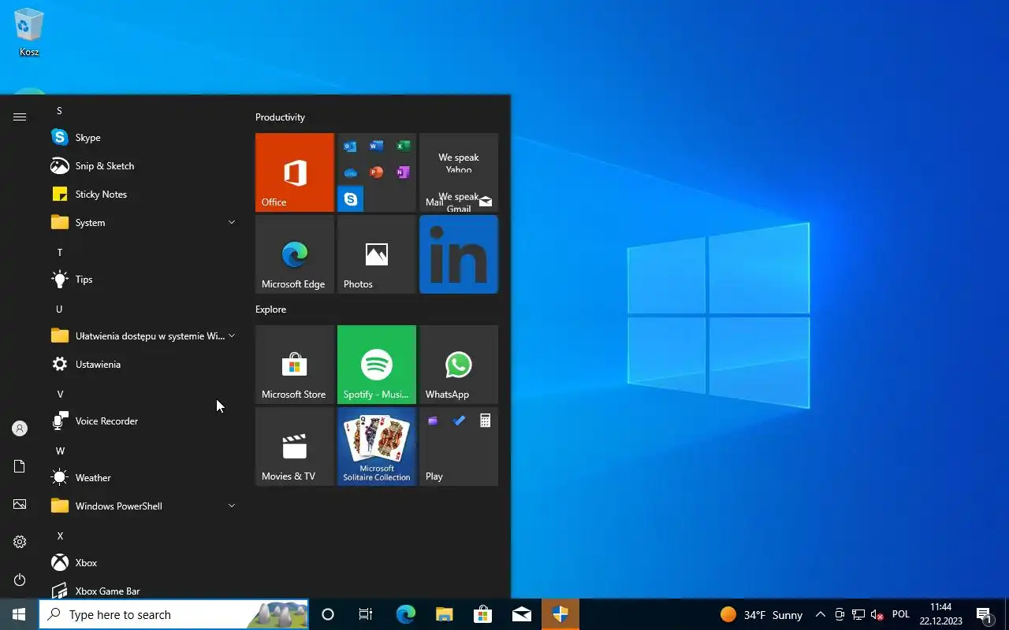This screenshot has height=630, width=1009.
Task: Open the Spotify Music tile
Action: [x=377, y=365]
